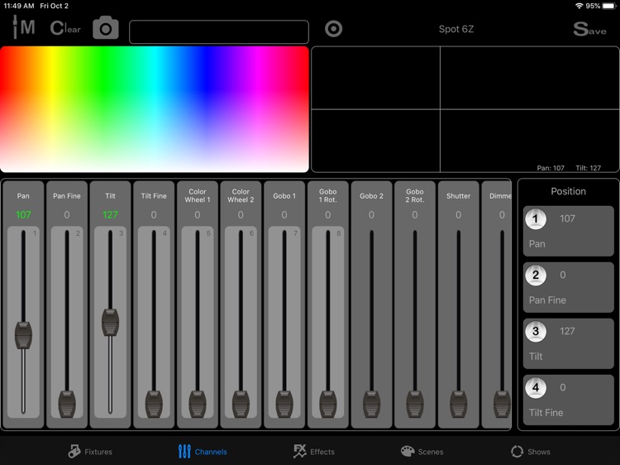Viewport: 620px width, 465px height.
Task: Click the Pan: 107 readout in XY pad
Action: pyautogui.click(x=551, y=168)
